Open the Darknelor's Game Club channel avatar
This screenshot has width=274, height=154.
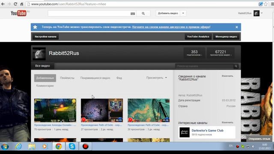[x=185, y=132]
